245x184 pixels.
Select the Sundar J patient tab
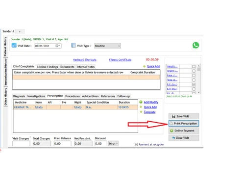point(8,31)
